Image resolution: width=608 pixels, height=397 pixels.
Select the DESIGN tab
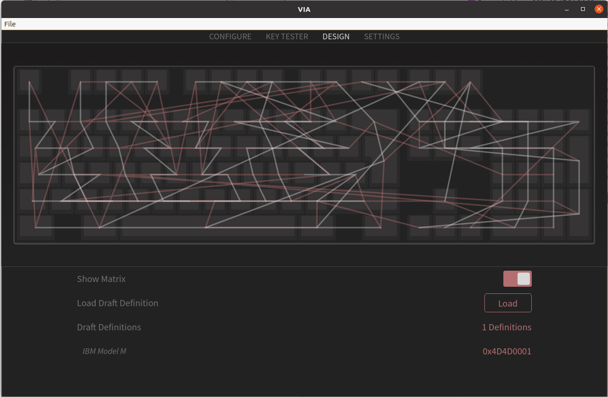[336, 36]
